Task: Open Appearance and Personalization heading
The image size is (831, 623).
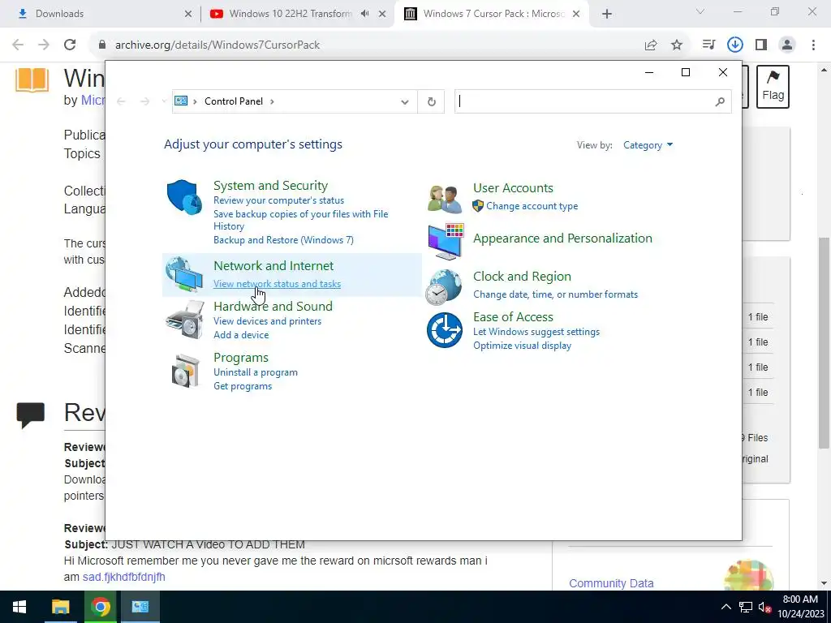Action: pyautogui.click(x=562, y=238)
